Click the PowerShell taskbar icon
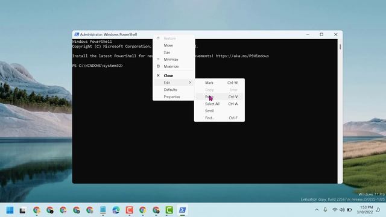This screenshot has width=386, height=217. 182,210
